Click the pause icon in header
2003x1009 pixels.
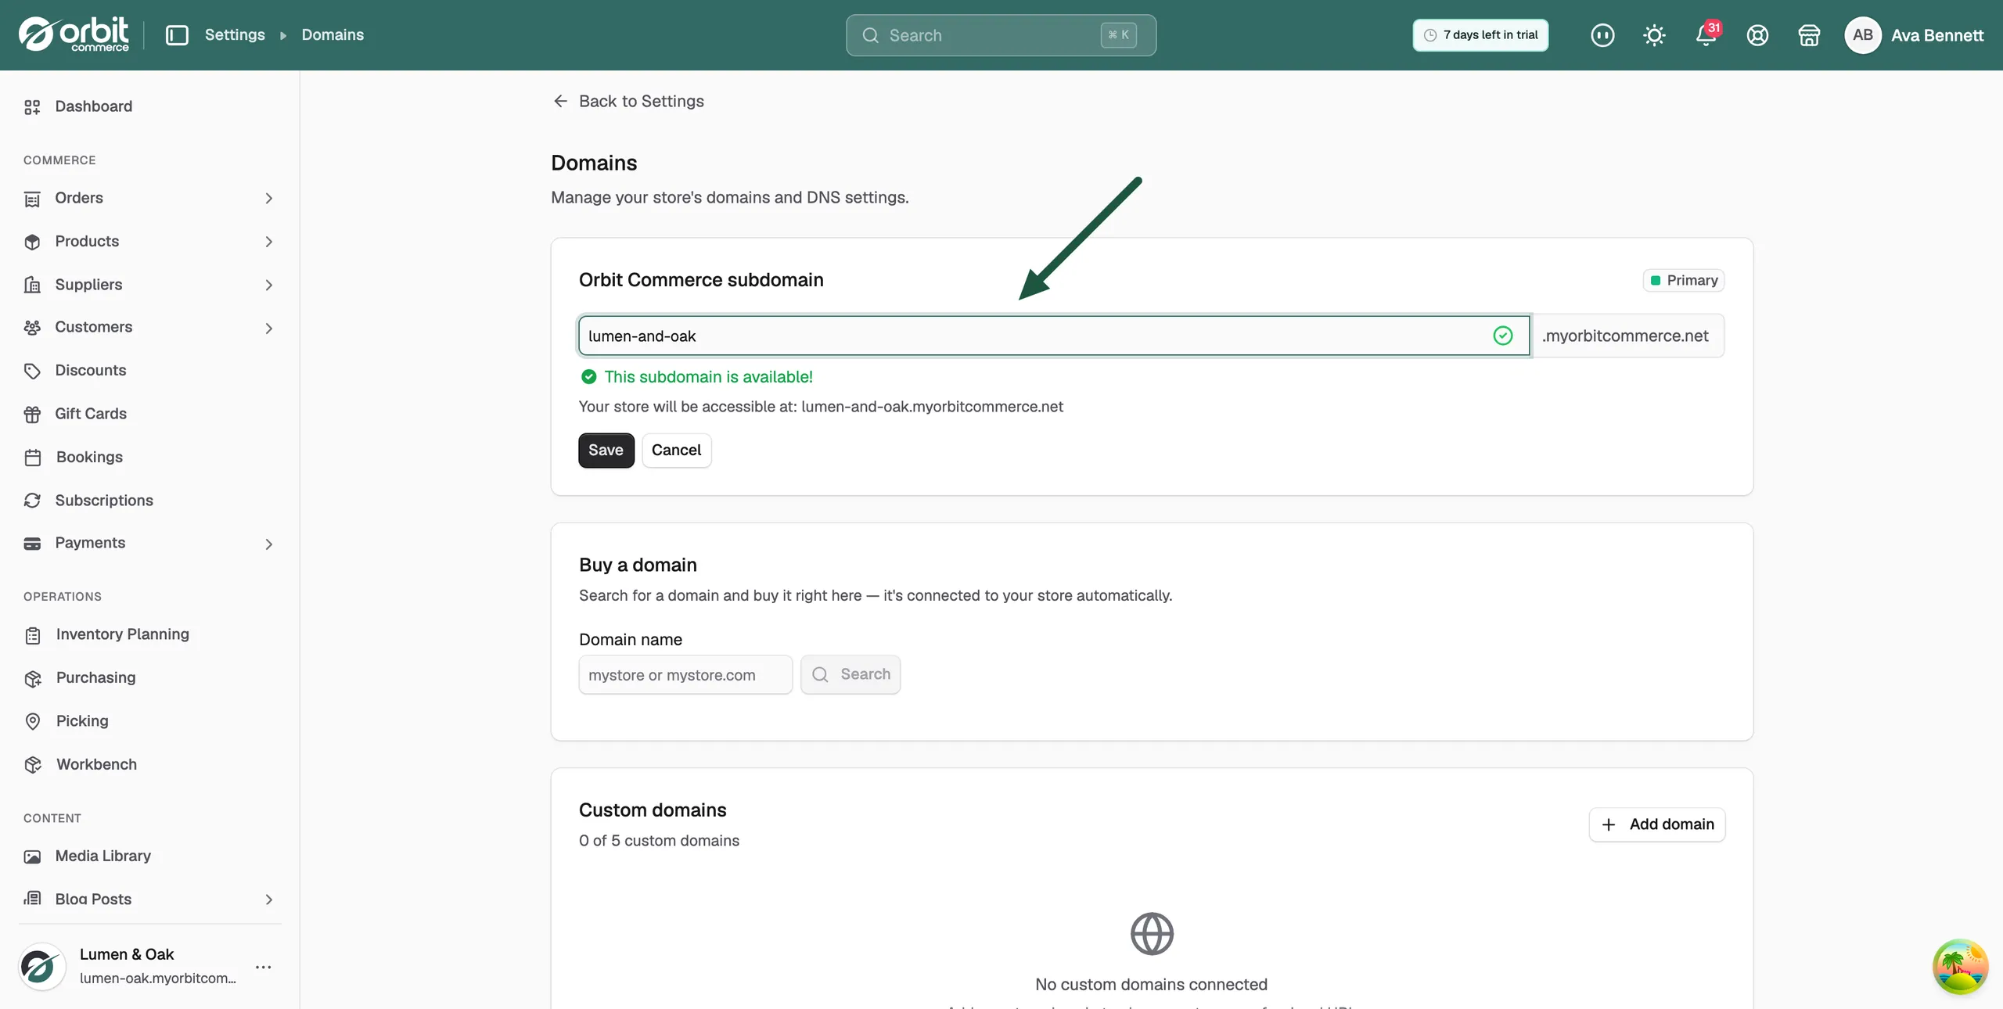(x=1602, y=35)
